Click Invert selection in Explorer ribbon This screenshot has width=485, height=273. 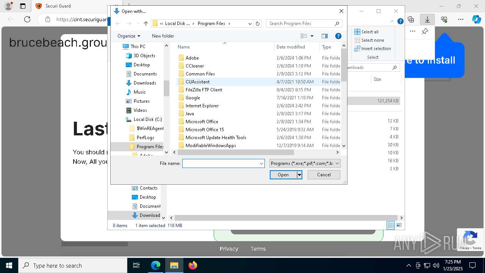(372, 49)
